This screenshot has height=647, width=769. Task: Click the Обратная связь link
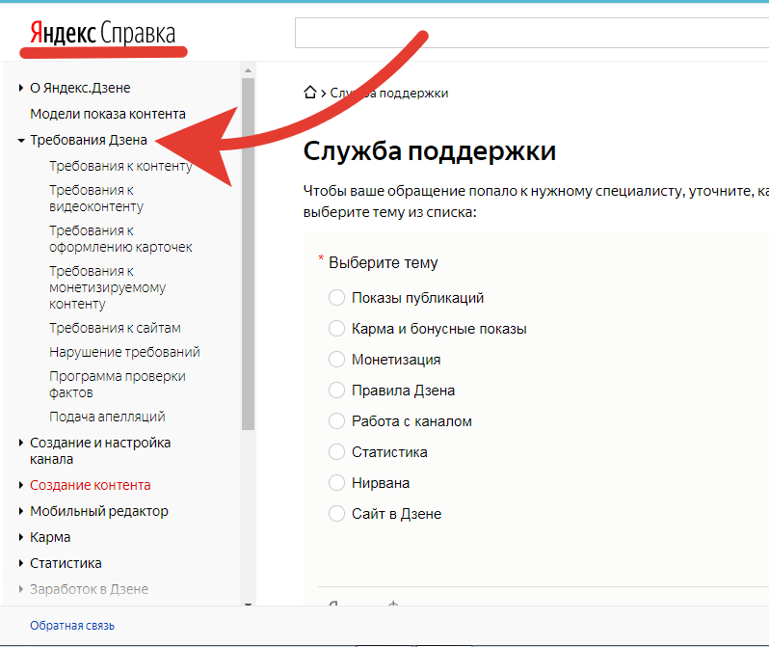click(x=72, y=626)
